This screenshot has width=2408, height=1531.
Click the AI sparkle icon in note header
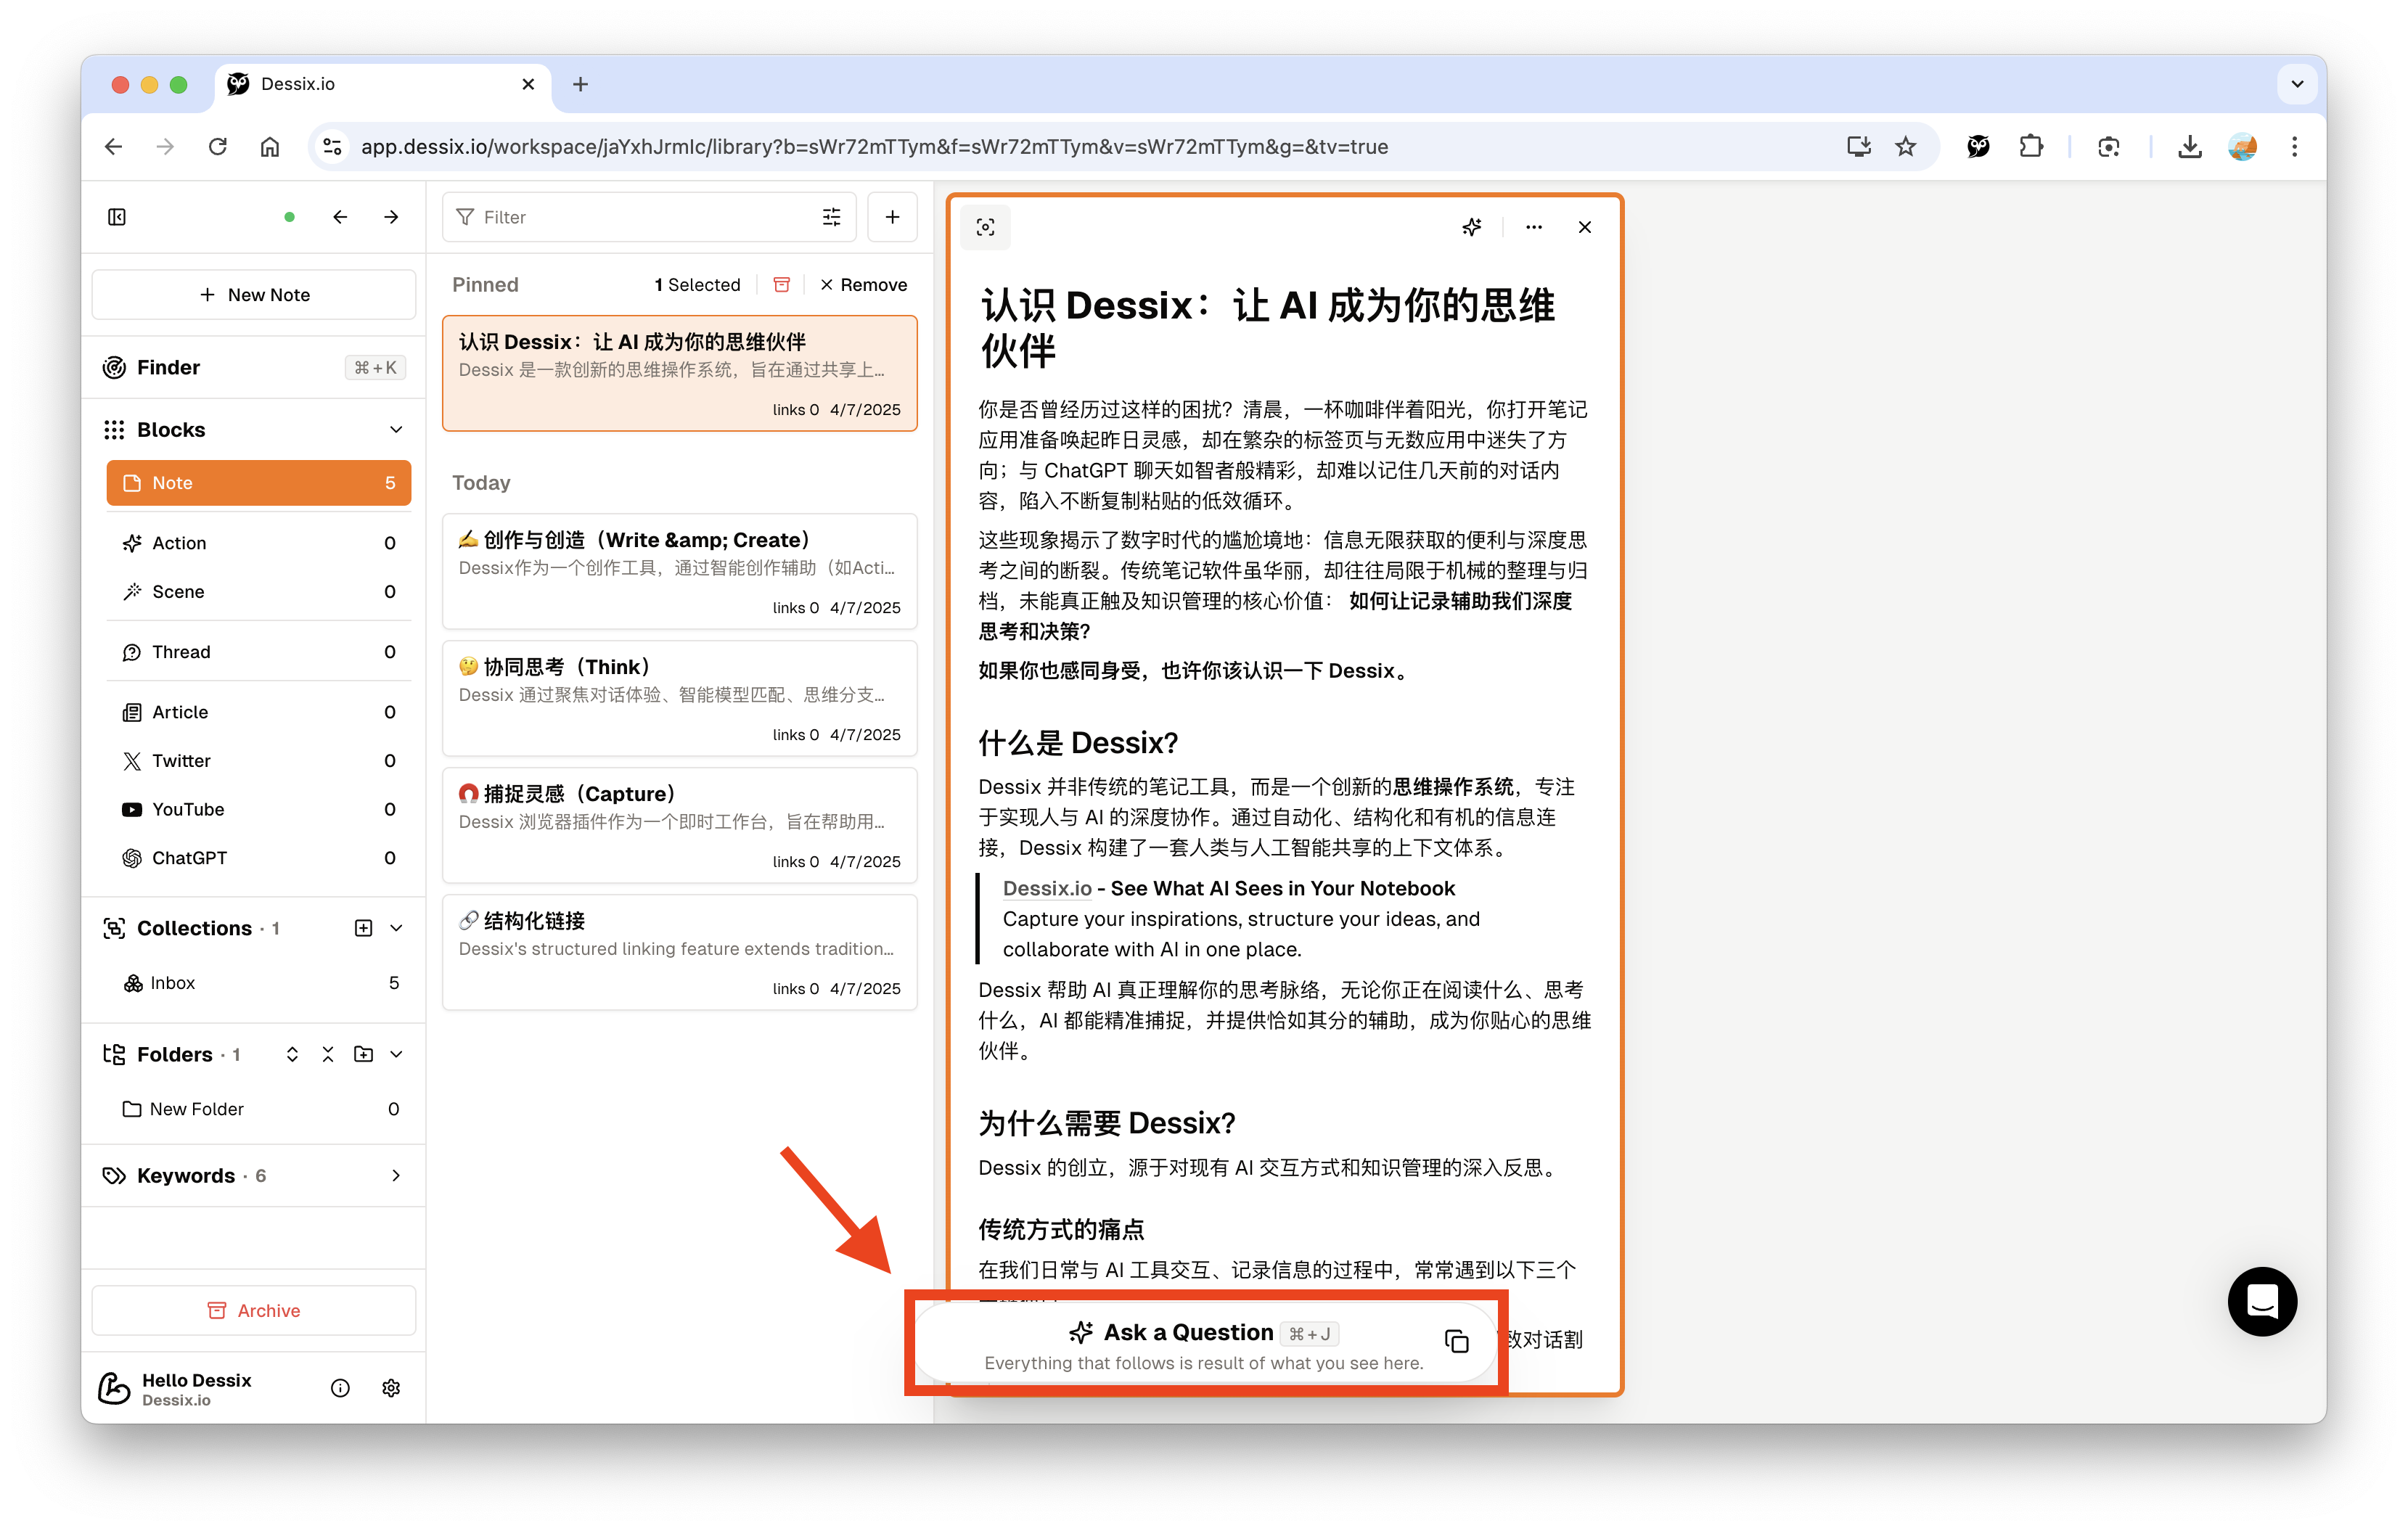(1471, 227)
